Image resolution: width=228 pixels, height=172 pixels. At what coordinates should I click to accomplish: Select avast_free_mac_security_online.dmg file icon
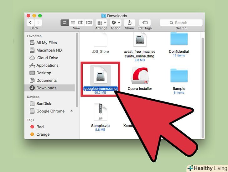140,39
